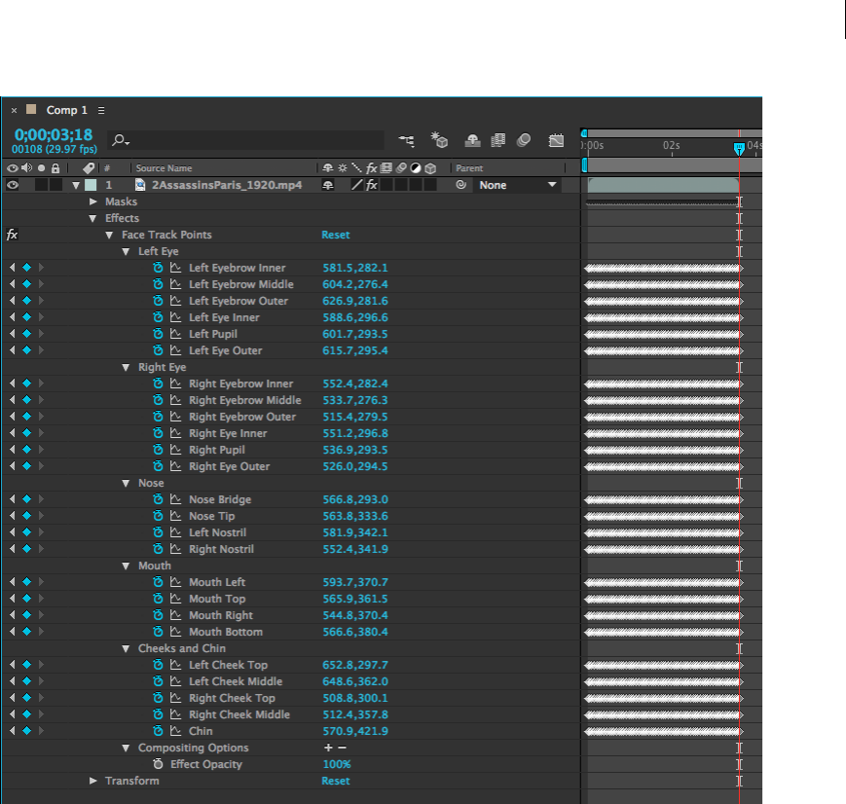Select the Comp 1 tab
The image size is (846, 804).
(66, 110)
